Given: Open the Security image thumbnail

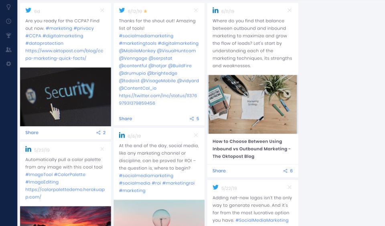Looking at the screenshot, I should click(x=65, y=97).
